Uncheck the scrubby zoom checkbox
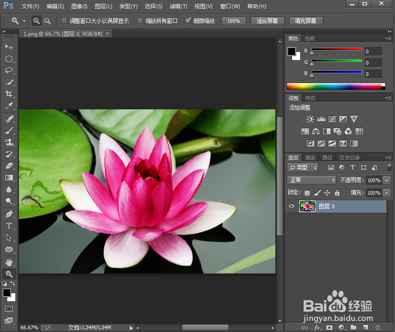The height and width of the screenshot is (332, 395). 188,20
